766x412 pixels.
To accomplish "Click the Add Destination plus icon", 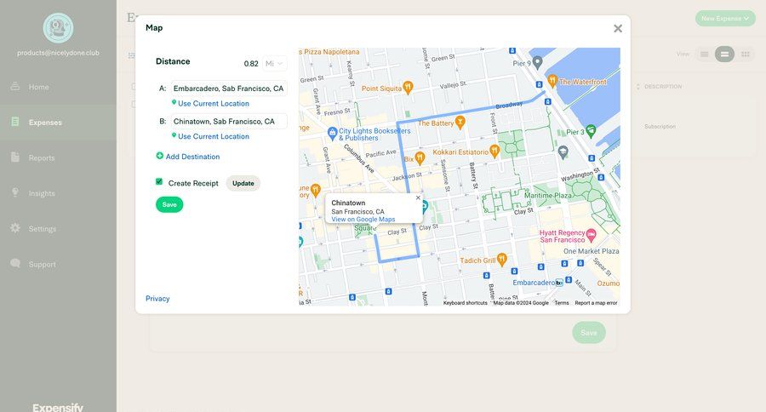I will click(x=160, y=157).
